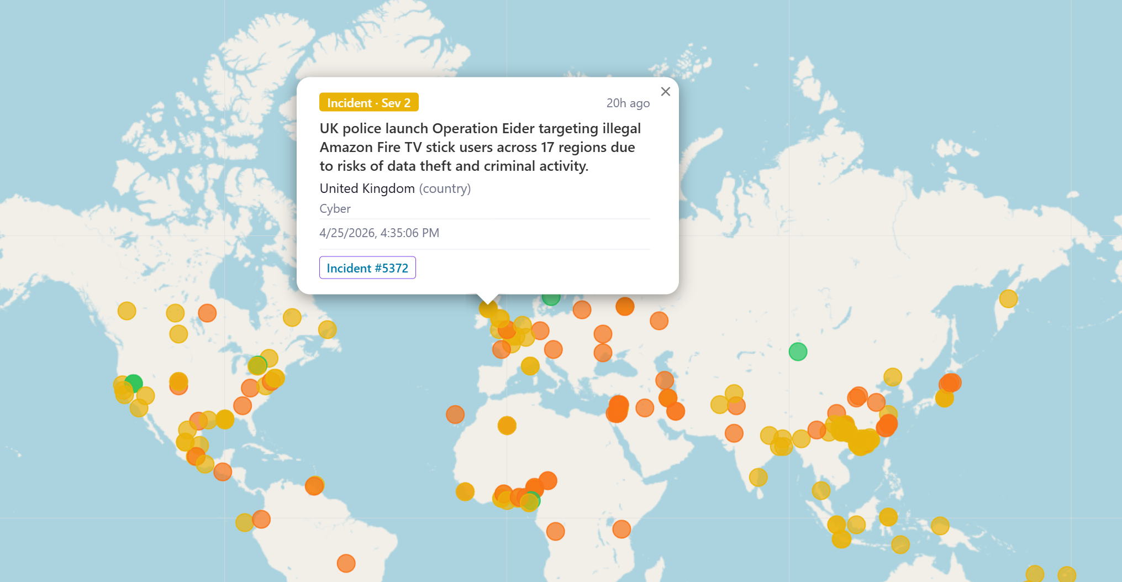Select the green marker in California
The height and width of the screenshot is (582, 1122).
tap(134, 381)
